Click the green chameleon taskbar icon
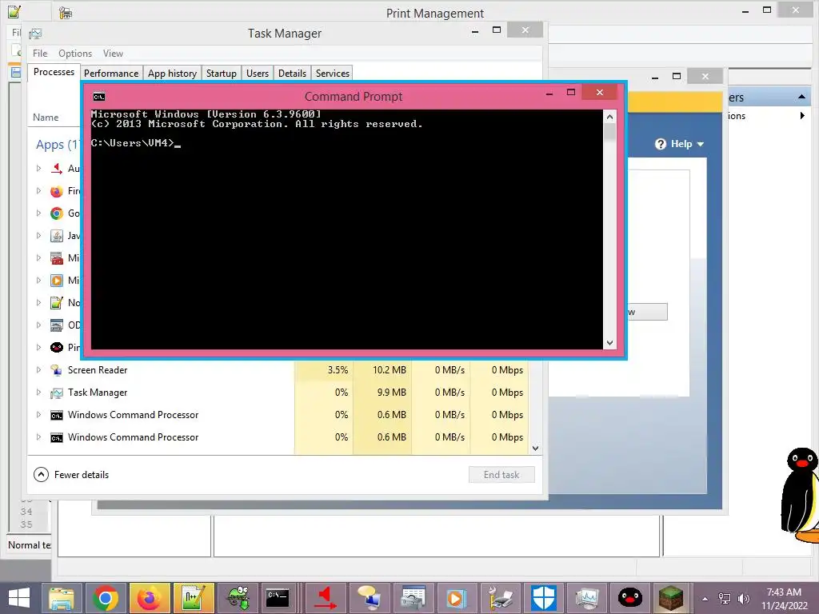This screenshot has height=614, width=819. coord(238,598)
